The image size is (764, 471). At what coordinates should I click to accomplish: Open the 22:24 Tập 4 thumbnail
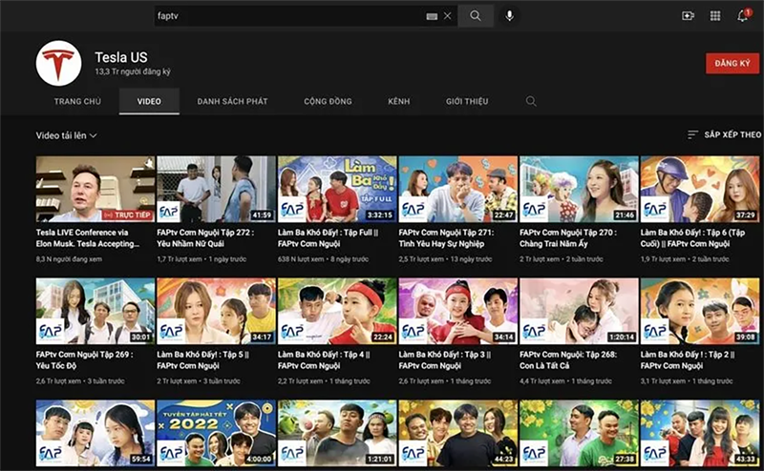(x=337, y=311)
